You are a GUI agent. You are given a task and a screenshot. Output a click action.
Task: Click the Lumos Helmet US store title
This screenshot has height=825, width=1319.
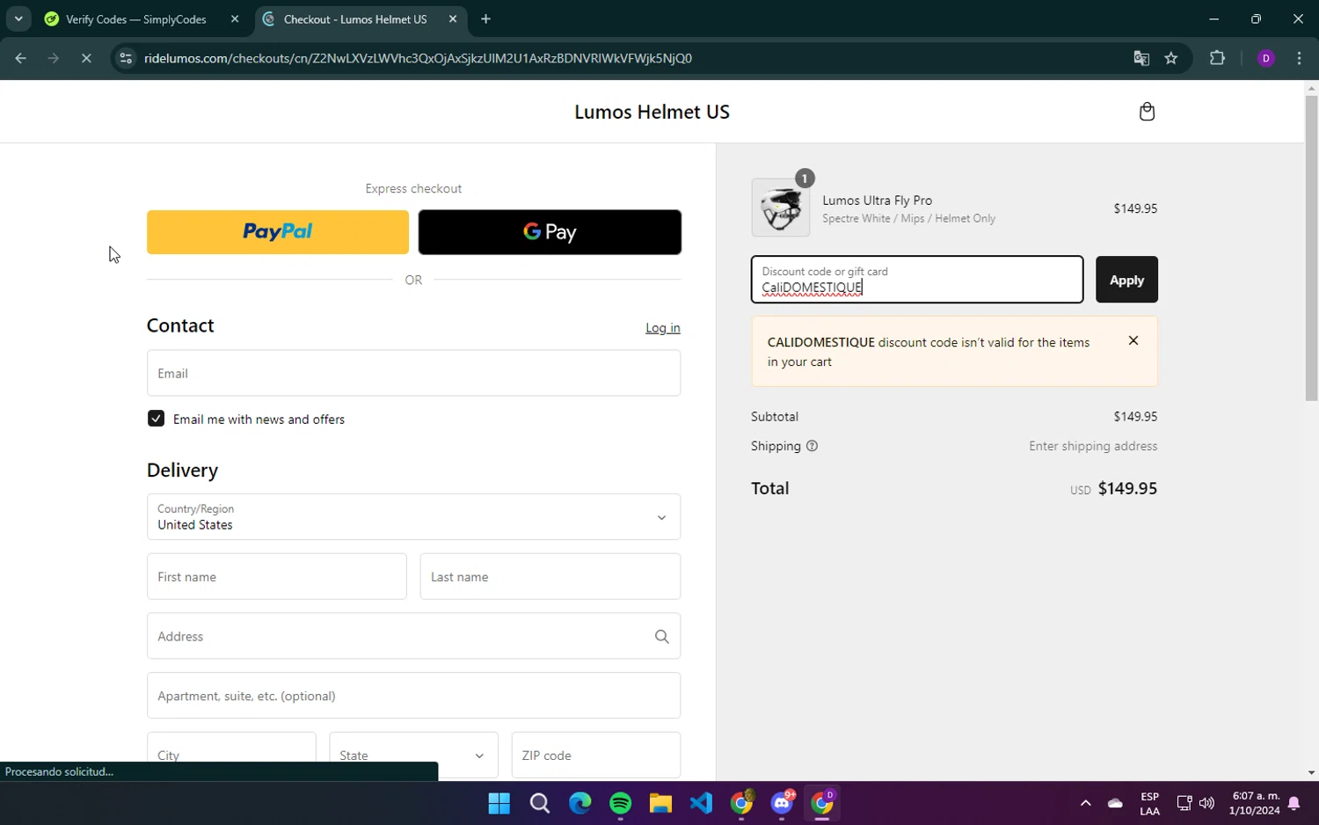[652, 112]
